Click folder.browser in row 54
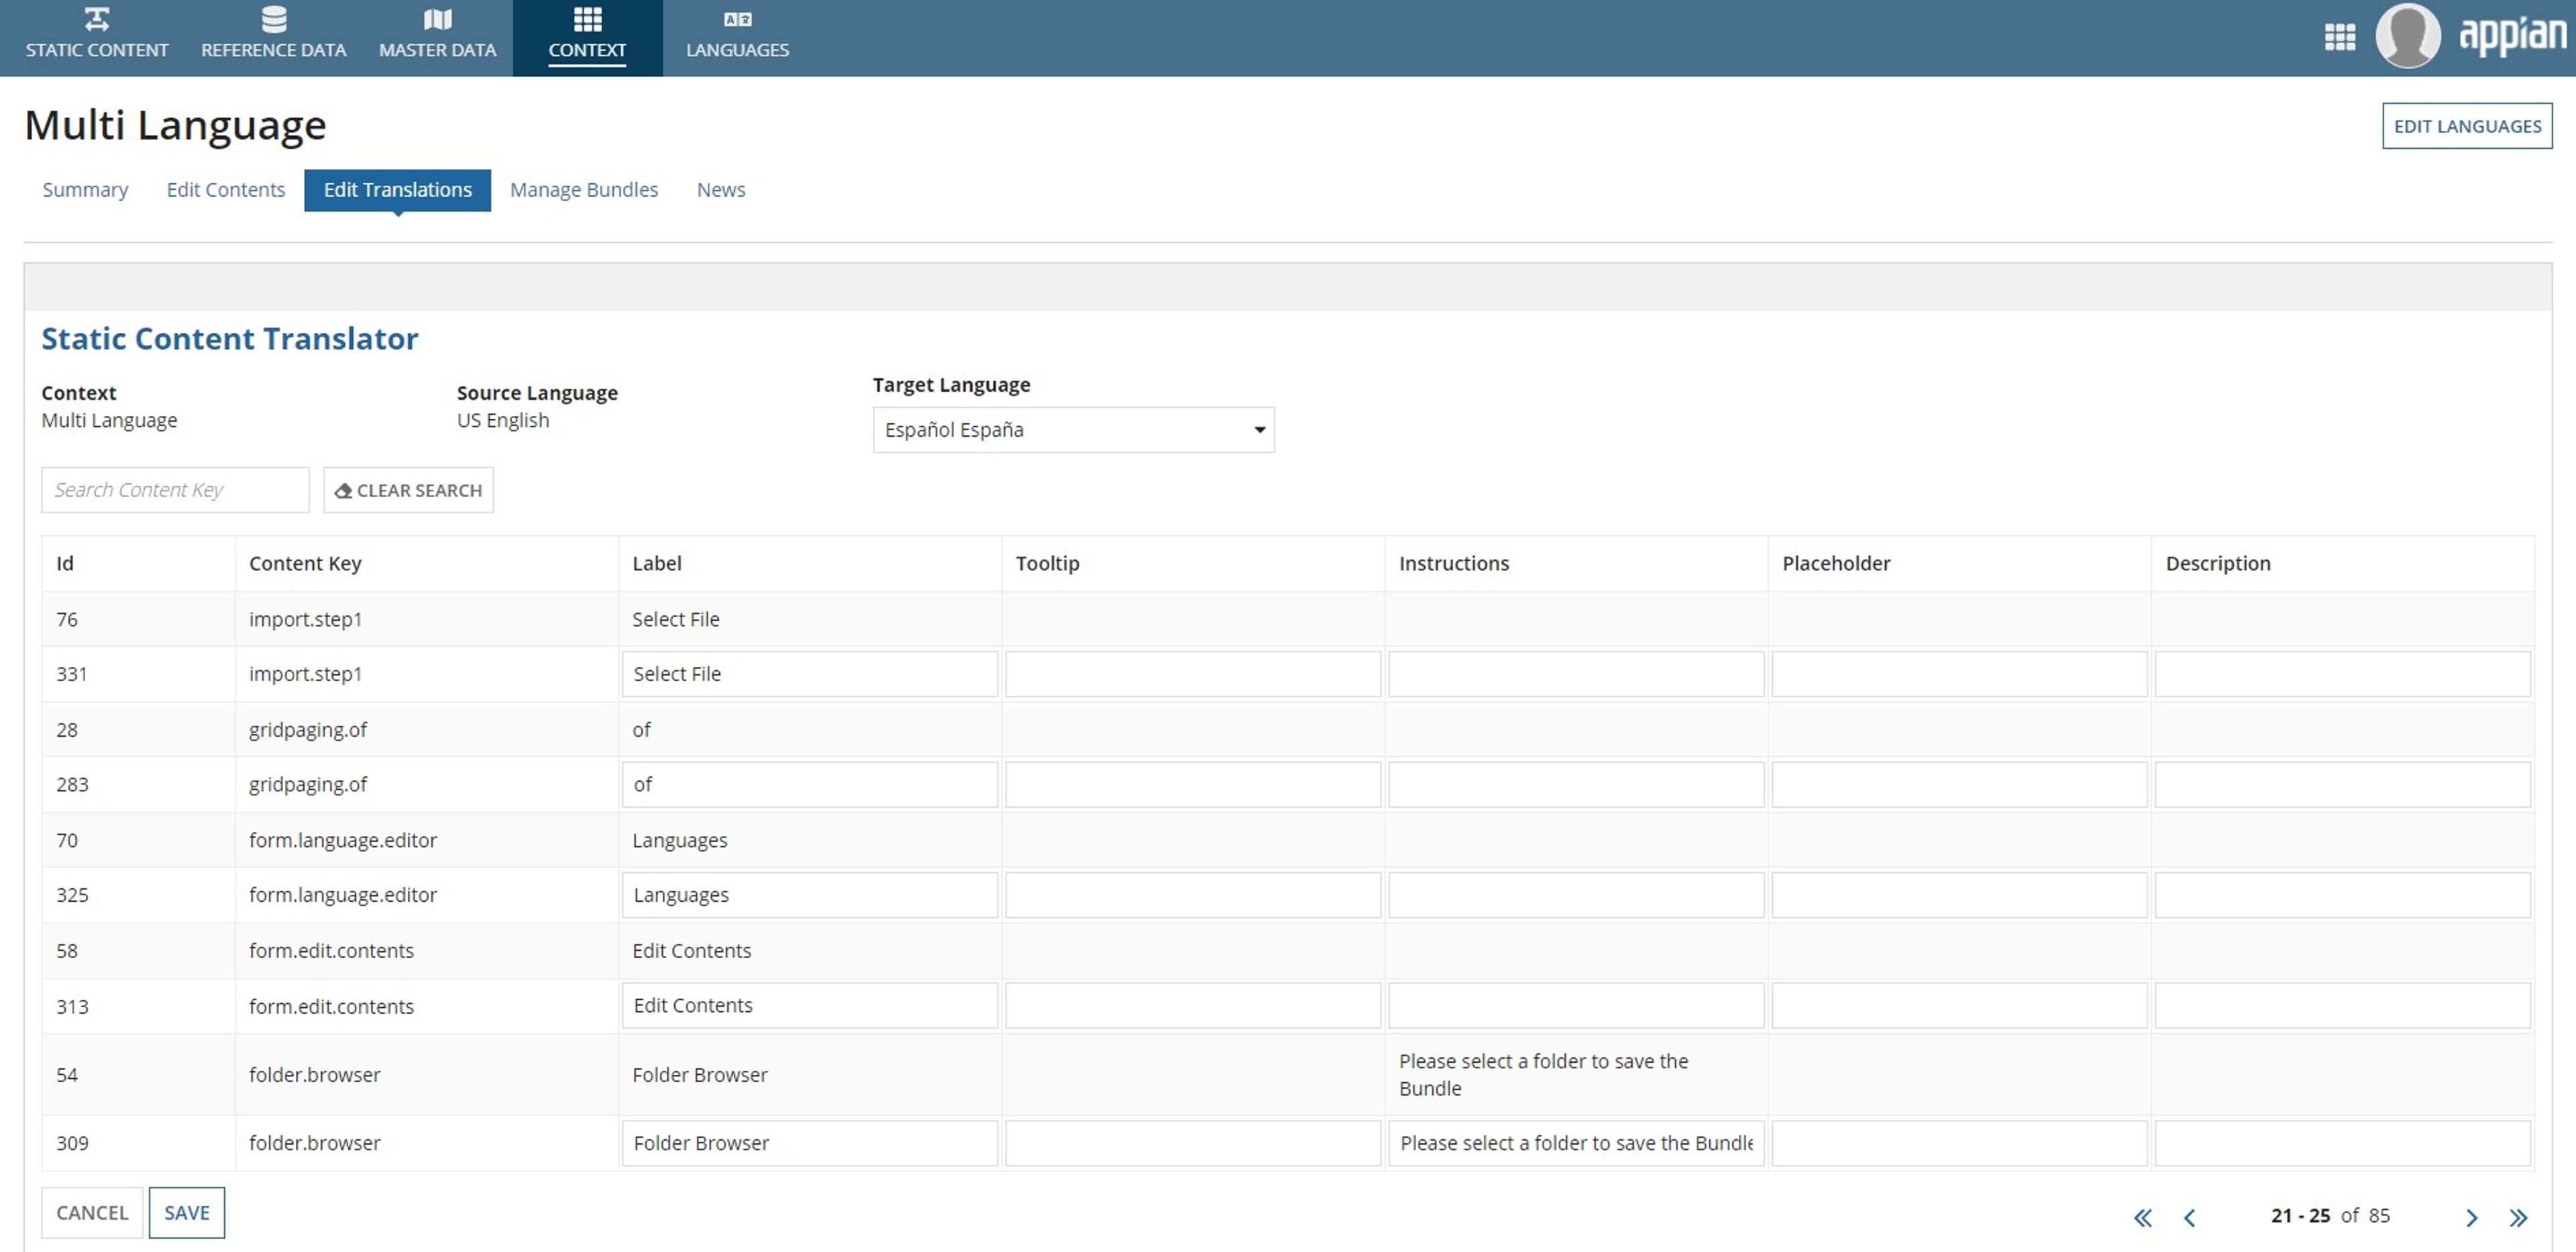This screenshot has width=2576, height=1252. tap(314, 1075)
